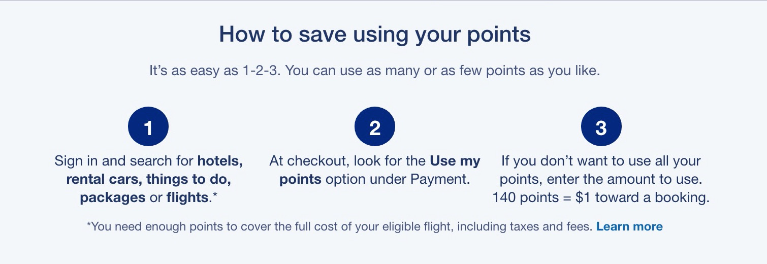
Task: Click "points, enter the amount to use" line
Action: tap(601, 180)
